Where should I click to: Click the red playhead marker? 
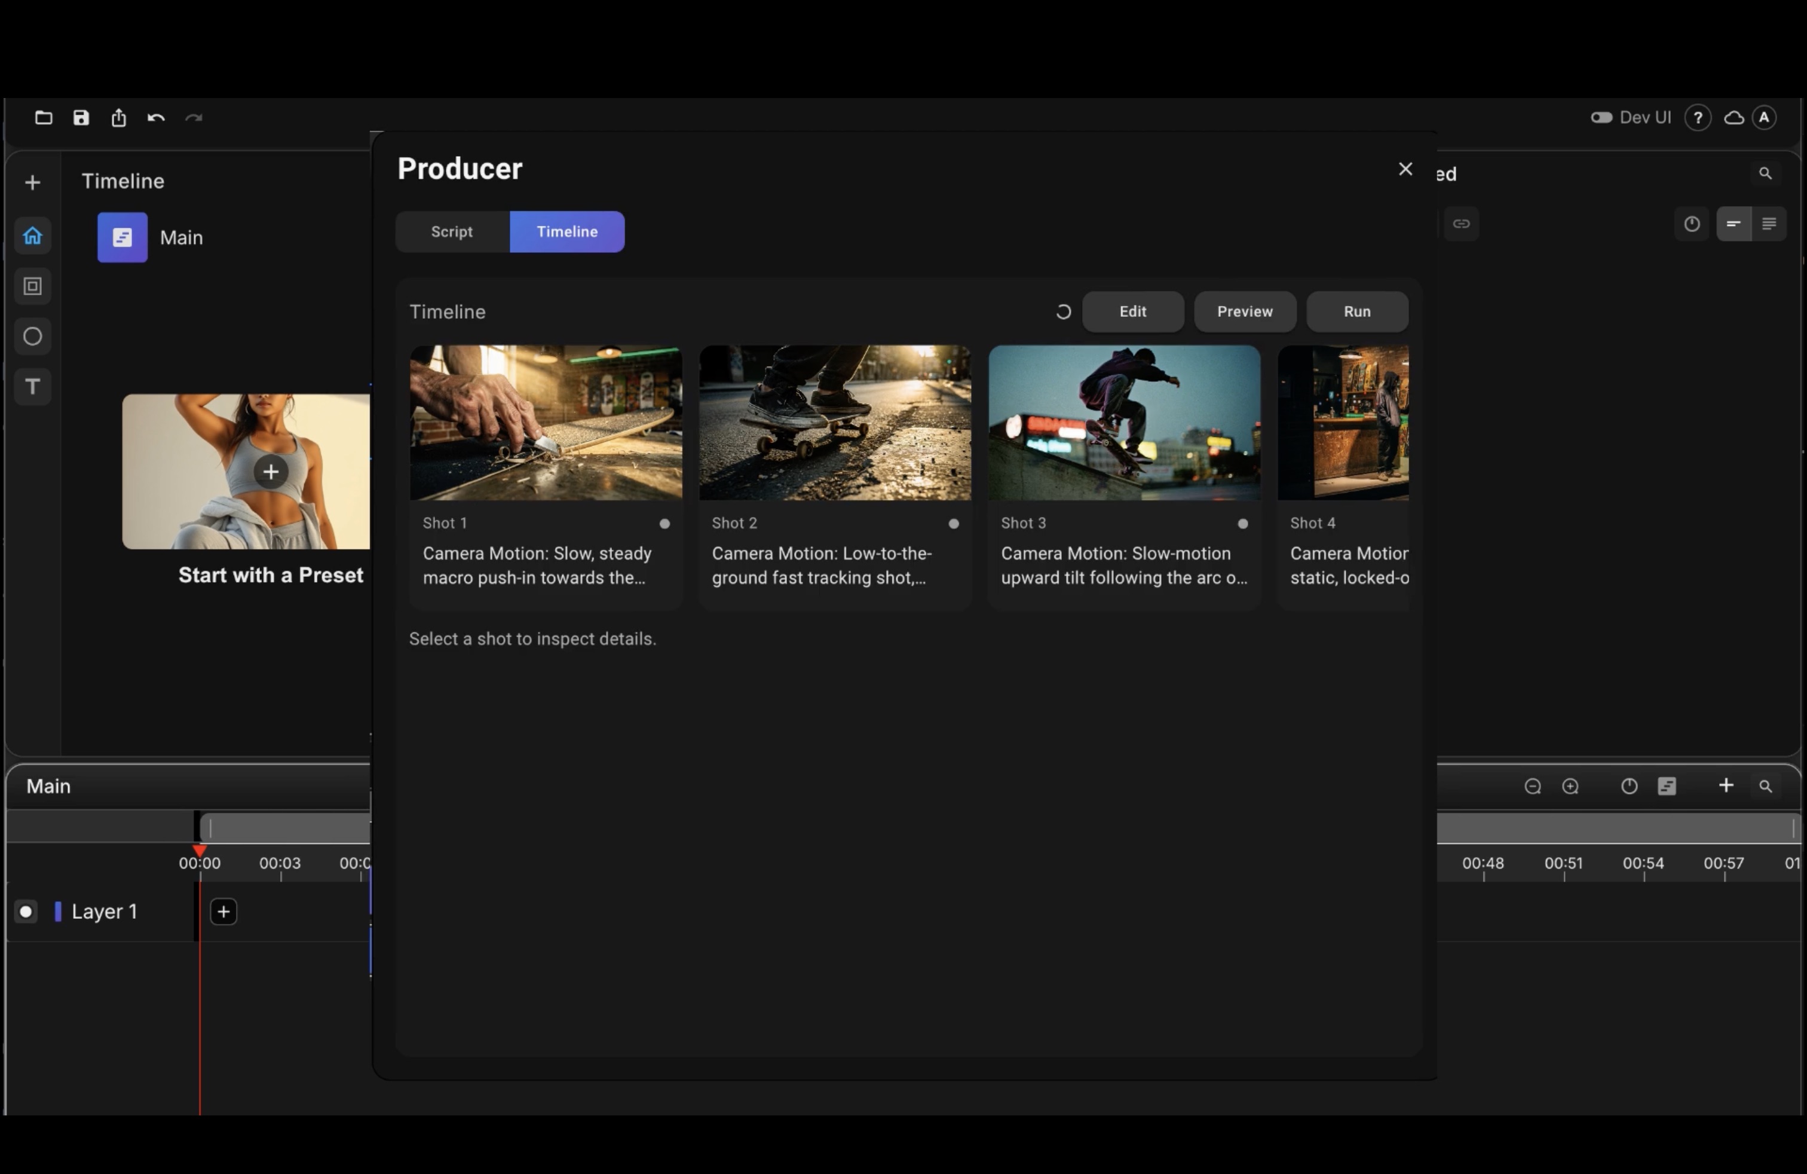click(x=199, y=851)
